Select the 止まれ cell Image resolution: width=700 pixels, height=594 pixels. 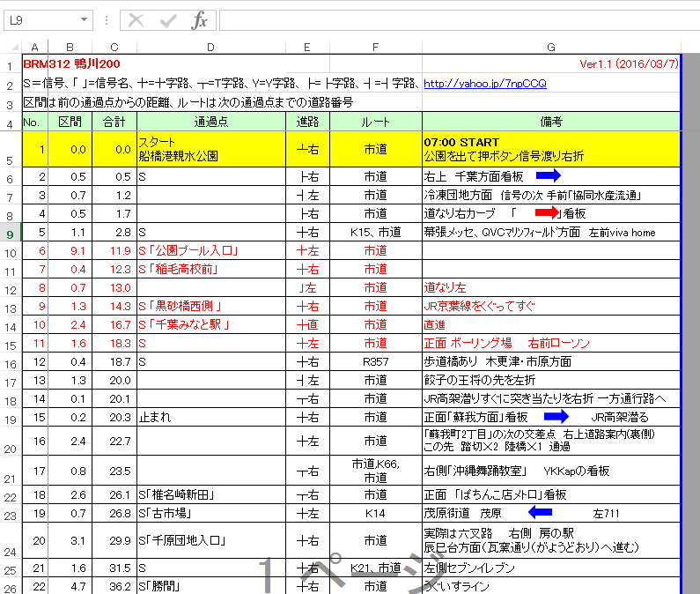point(211,417)
